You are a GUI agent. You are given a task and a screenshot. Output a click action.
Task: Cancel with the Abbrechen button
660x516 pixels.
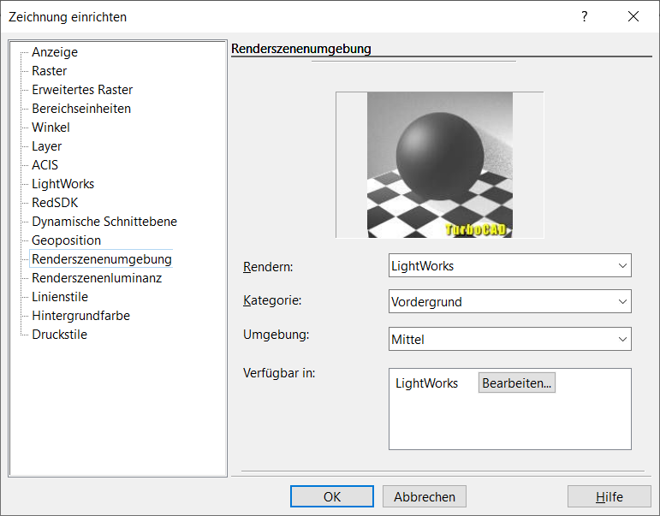(425, 496)
